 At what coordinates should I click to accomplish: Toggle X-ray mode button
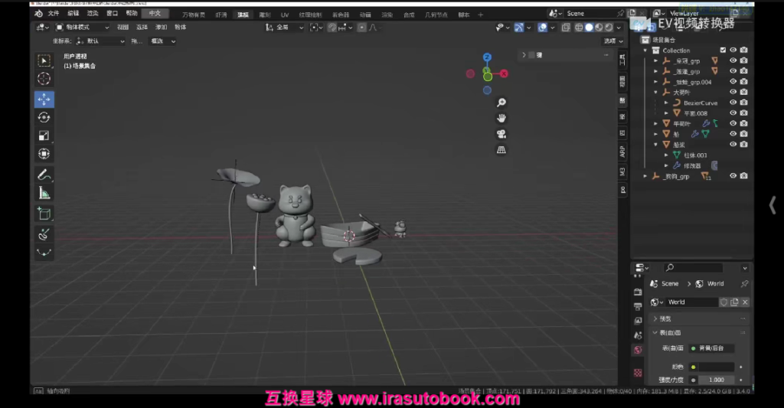(566, 28)
